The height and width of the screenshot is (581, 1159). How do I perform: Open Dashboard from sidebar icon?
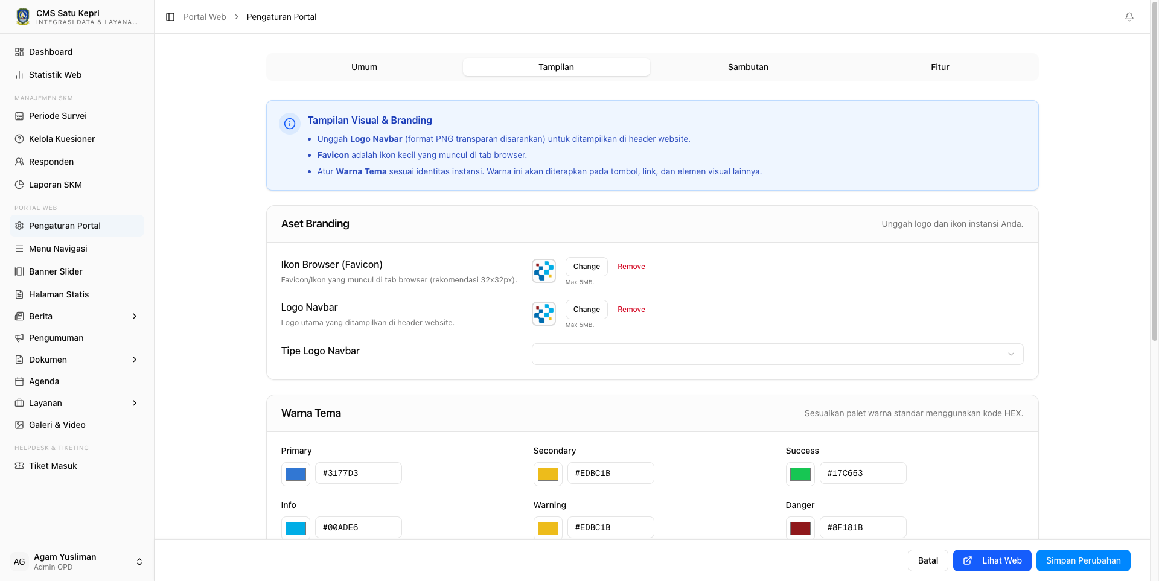(x=19, y=52)
